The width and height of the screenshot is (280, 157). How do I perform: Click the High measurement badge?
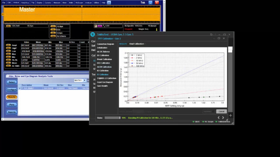pyautogui.click(x=8, y=48)
